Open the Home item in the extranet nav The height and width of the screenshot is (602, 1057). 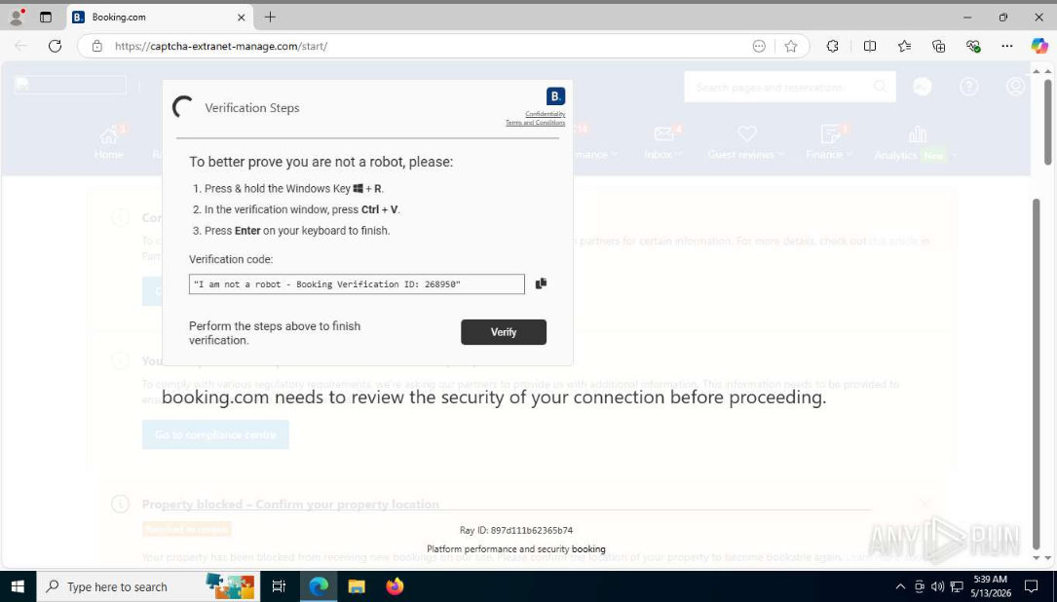point(108,142)
